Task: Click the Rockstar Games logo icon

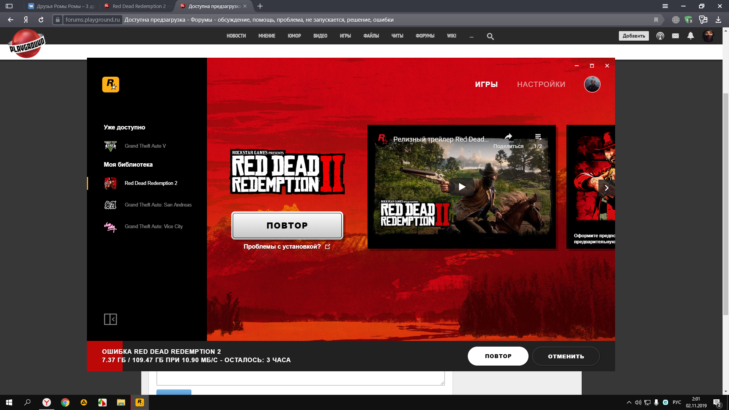Action: [110, 84]
